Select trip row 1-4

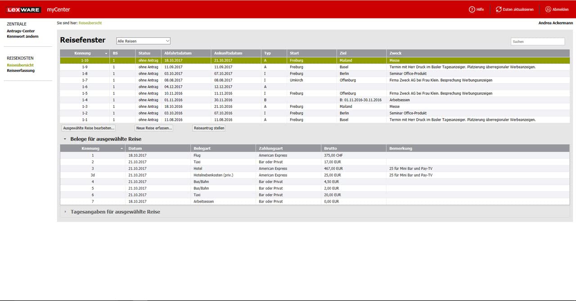[315, 100]
